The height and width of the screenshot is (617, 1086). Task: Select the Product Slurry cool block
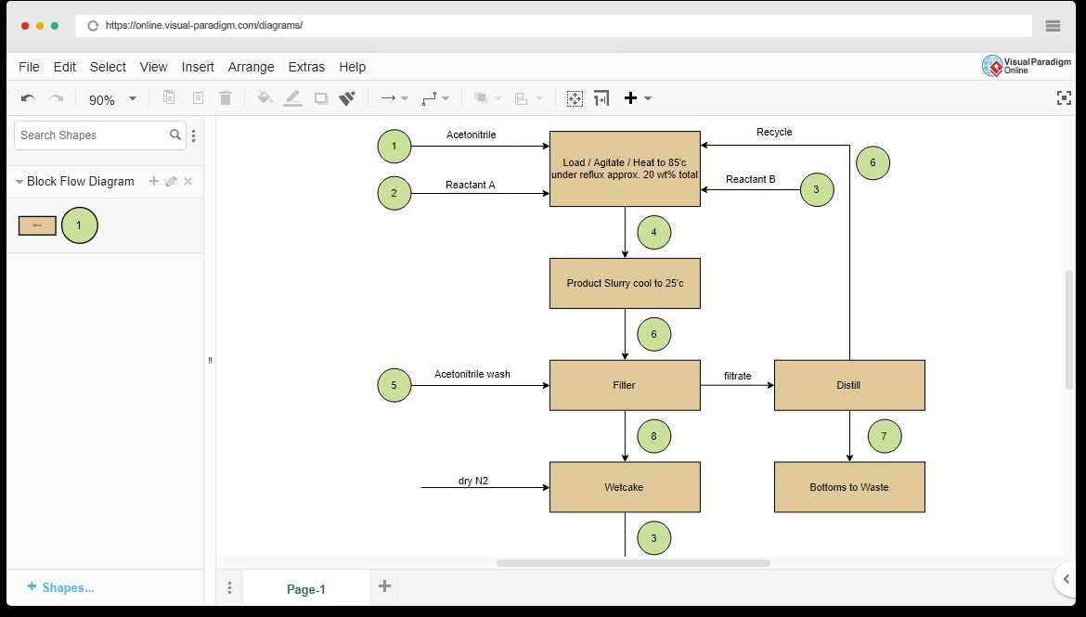(x=625, y=283)
